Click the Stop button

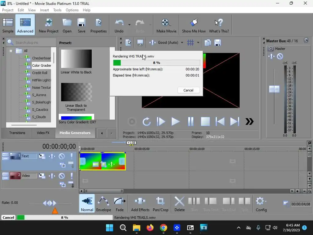pyautogui.click(x=205, y=121)
